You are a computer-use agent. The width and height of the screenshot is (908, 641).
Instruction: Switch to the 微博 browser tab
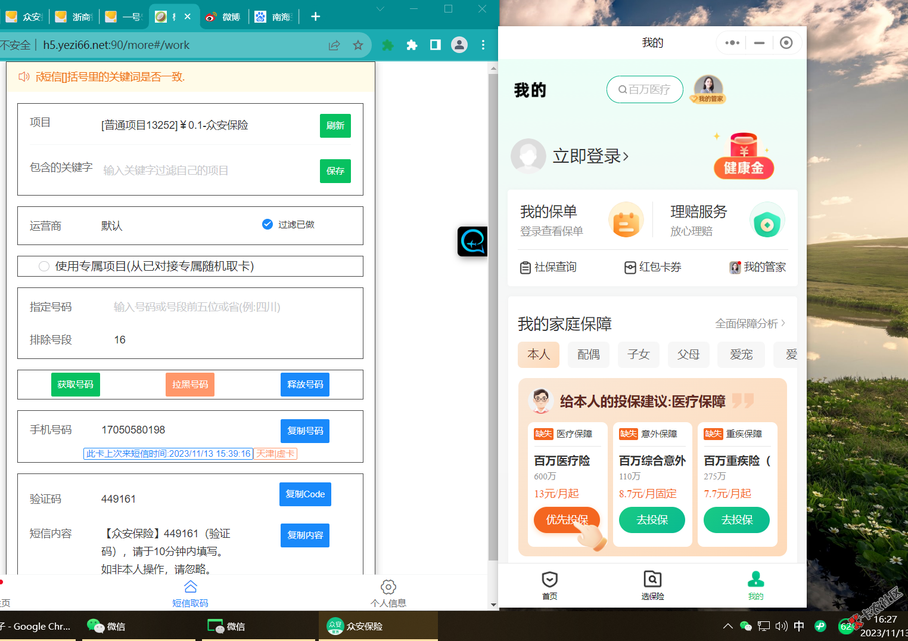pyautogui.click(x=223, y=17)
